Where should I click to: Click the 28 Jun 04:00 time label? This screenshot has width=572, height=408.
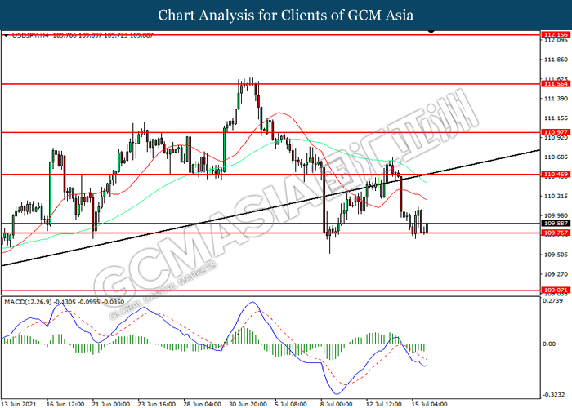(x=202, y=404)
